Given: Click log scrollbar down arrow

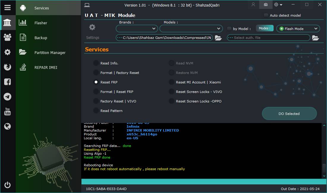Looking at the screenshot, I should [324, 176].
